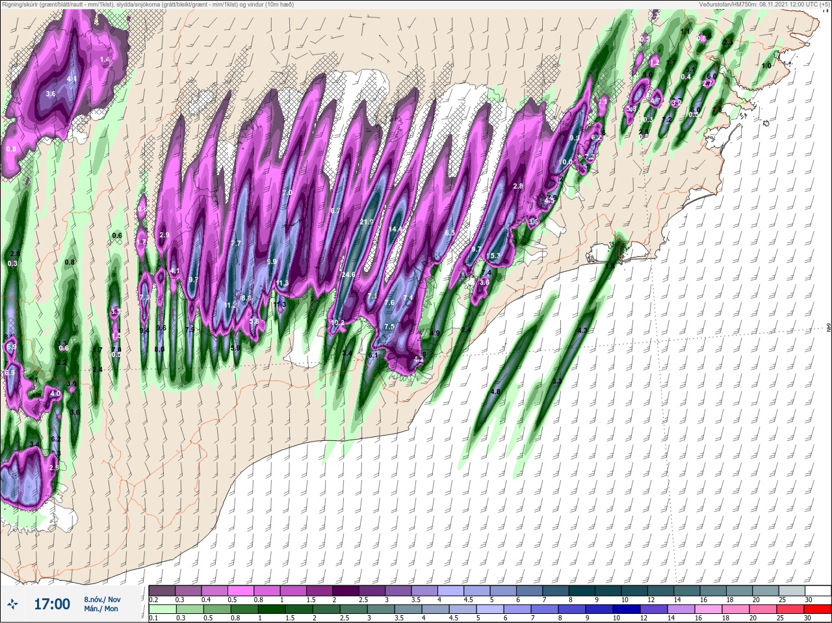Click the 14.4 precipitation value on the map
This screenshot has width=832, height=623.
395,230
